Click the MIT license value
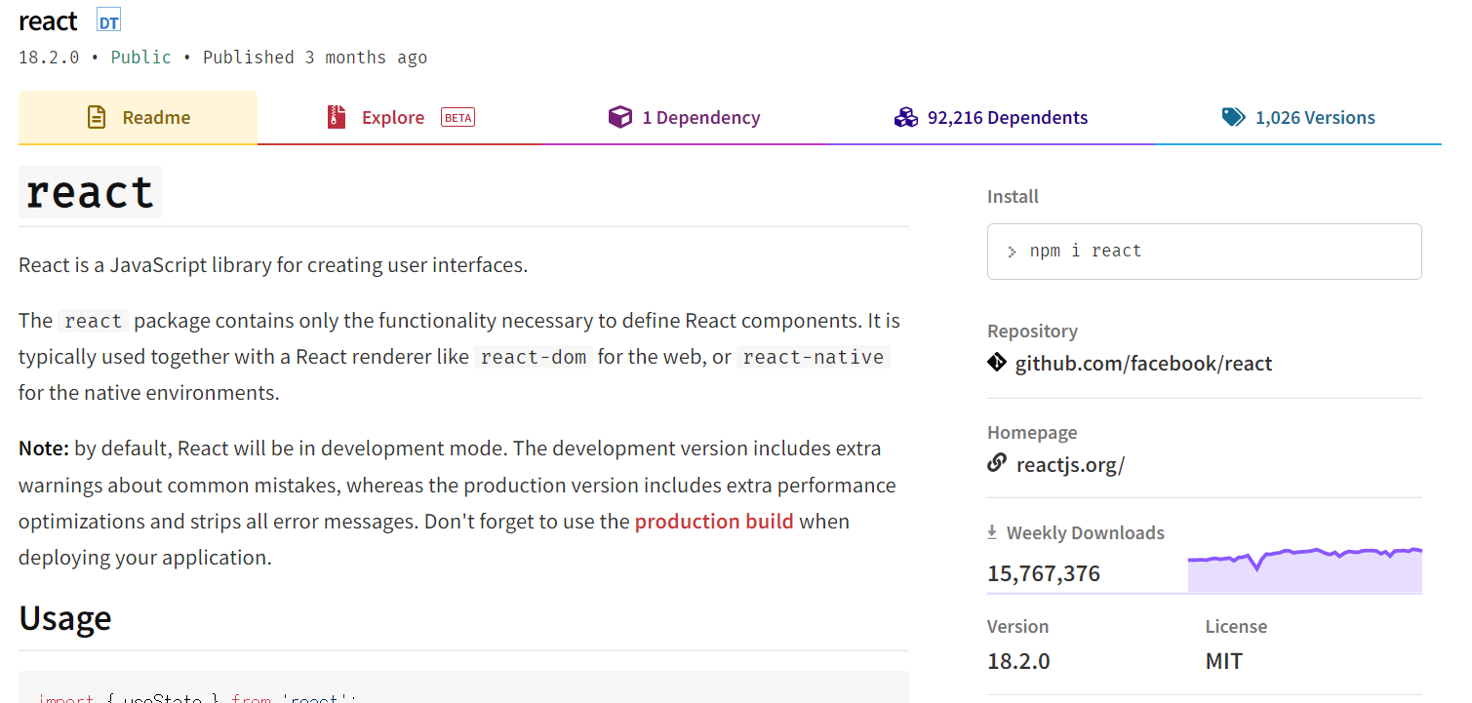Viewport: 1472px width, 703px height. (1224, 661)
